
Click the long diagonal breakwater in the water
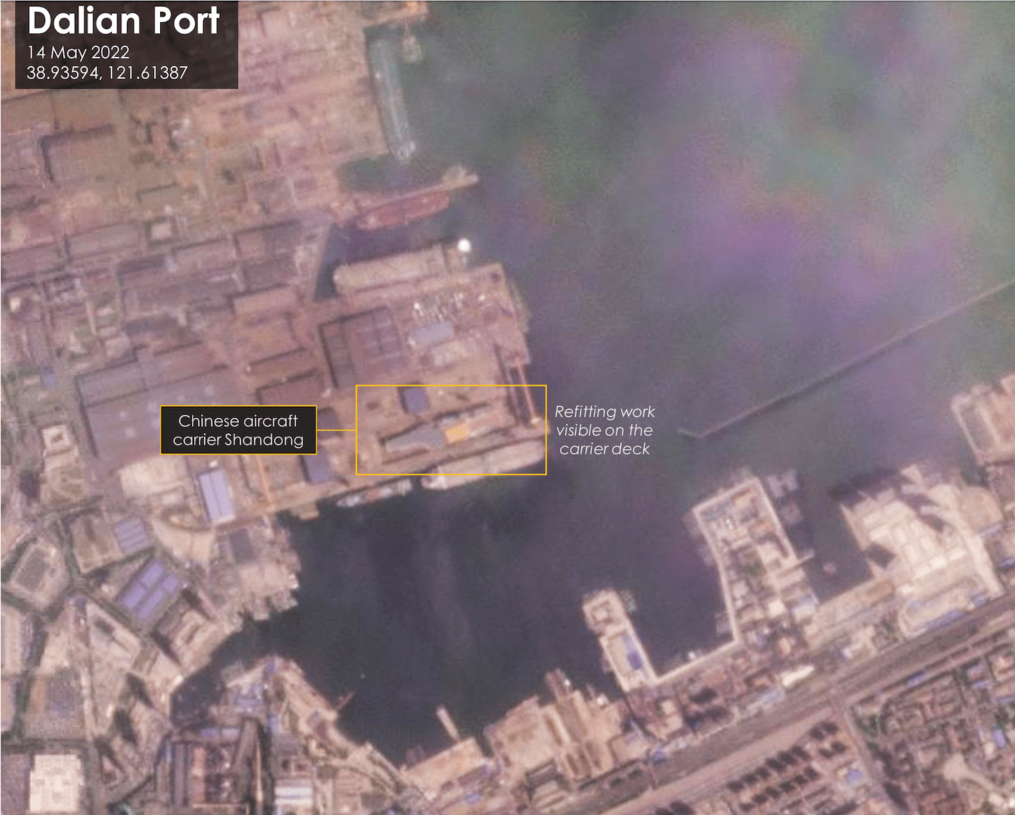tap(853, 360)
